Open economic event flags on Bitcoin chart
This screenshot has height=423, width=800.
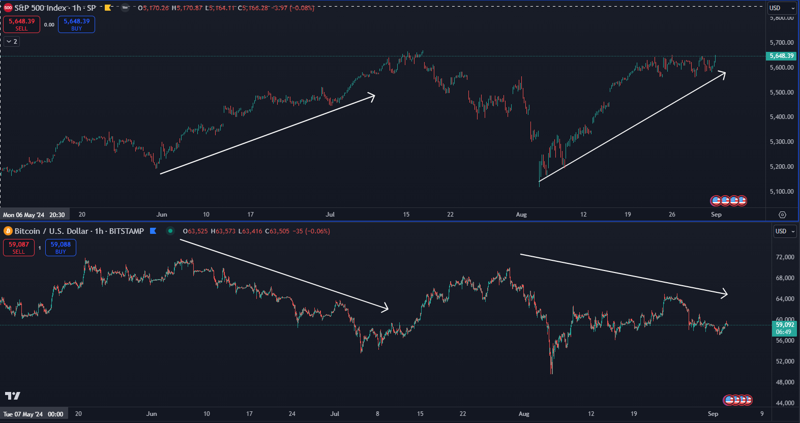737,400
